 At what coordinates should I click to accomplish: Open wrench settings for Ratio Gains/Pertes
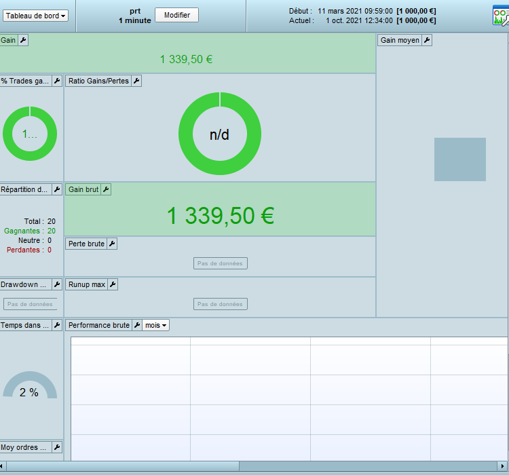tap(136, 81)
